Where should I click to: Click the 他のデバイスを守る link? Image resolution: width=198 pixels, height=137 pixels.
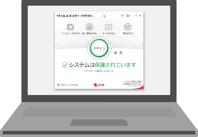point(69,85)
